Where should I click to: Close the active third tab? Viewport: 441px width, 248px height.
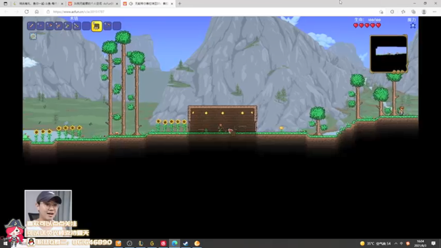click(x=172, y=4)
